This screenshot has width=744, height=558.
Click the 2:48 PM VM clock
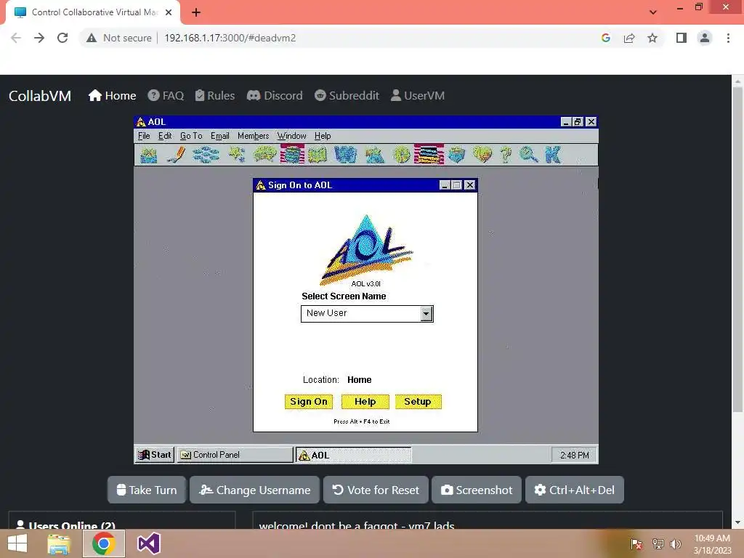coord(574,455)
